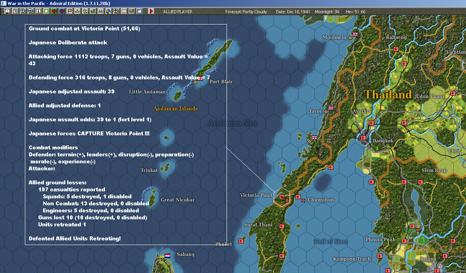Click 'Date: Dec 16, 1941' status entry

pos(293,12)
